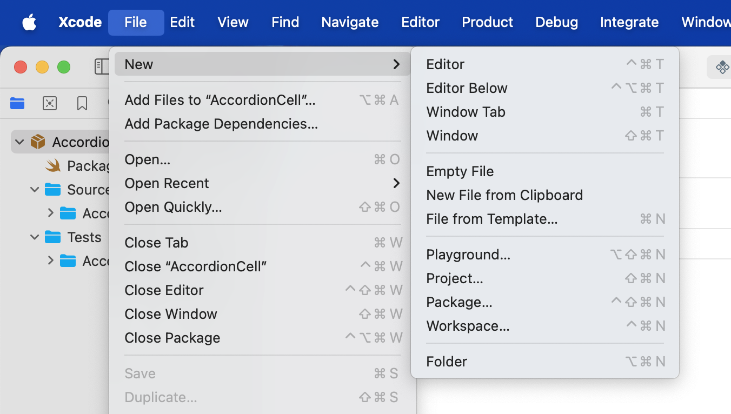
Task: Open the Product menu
Action: coord(487,22)
